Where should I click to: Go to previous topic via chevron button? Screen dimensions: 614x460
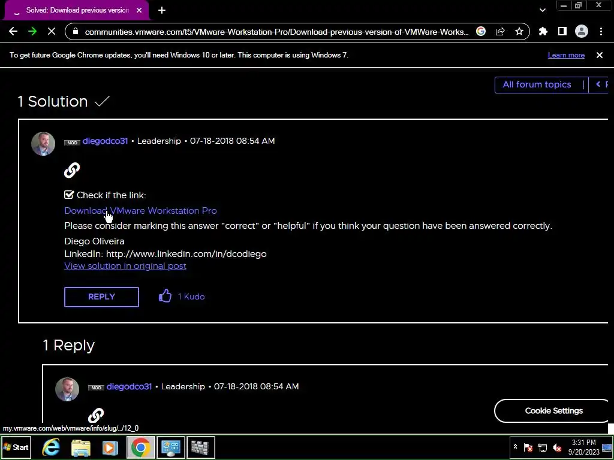click(x=598, y=84)
